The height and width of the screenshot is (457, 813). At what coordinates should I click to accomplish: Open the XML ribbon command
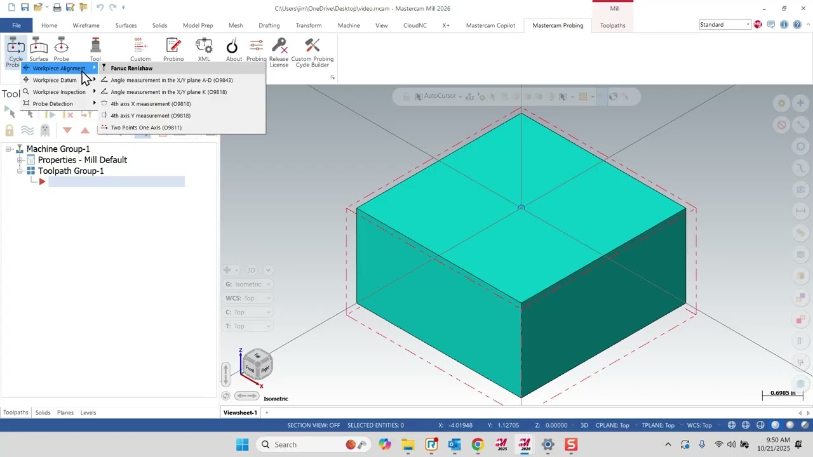204,50
